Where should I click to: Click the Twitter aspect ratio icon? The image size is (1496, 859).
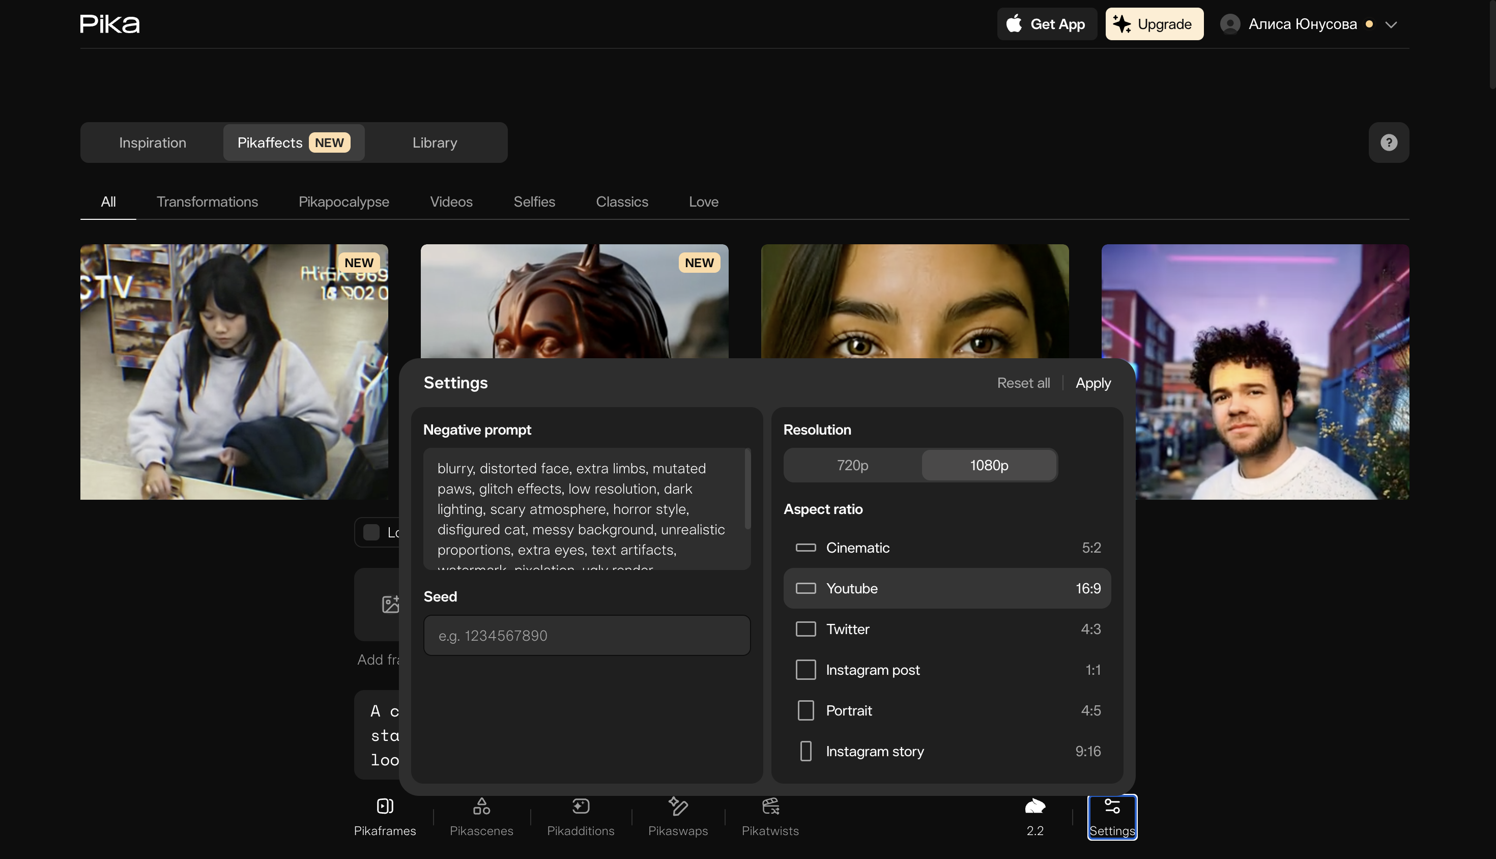tap(806, 629)
